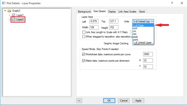Choose 'cm' in the Units list

pos(143,31)
